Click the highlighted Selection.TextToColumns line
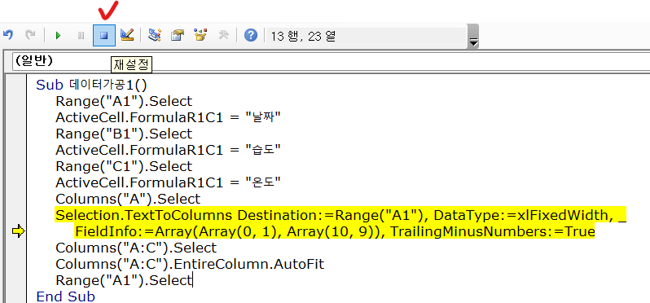Viewport: 650px width, 303px height. pos(340,215)
